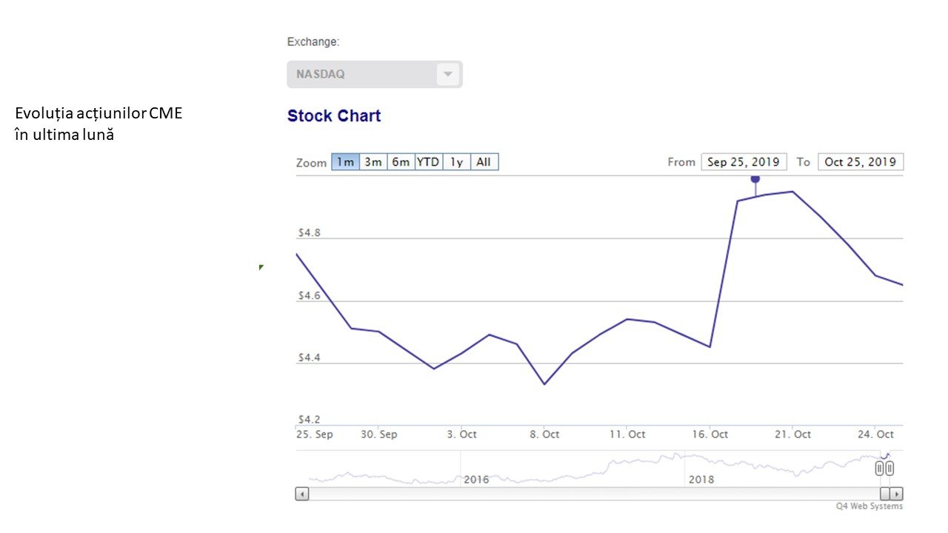Set zoom range to 6m
The image size is (948, 533).
pyautogui.click(x=401, y=162)
